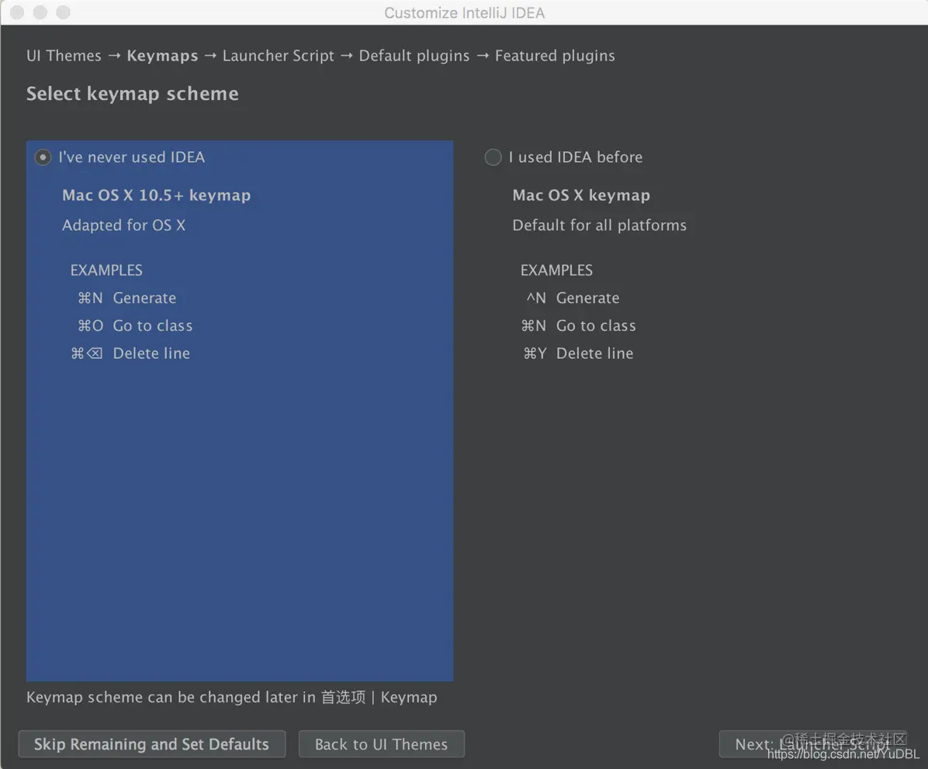928x769 pixels.
Task: Click the ⌘⌫ Delete line example
Action: pos(130,353)
